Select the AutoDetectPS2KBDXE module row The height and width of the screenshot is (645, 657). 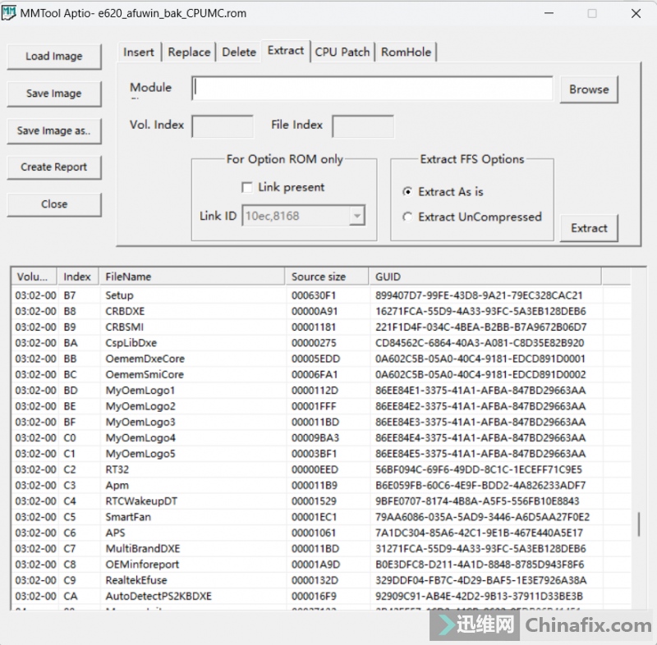pyautogui.click(x=321, y=597)
